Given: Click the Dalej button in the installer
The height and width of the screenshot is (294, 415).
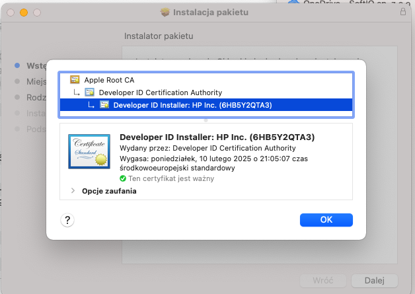Looking at the screenshot, I should (x=375, y=281).
